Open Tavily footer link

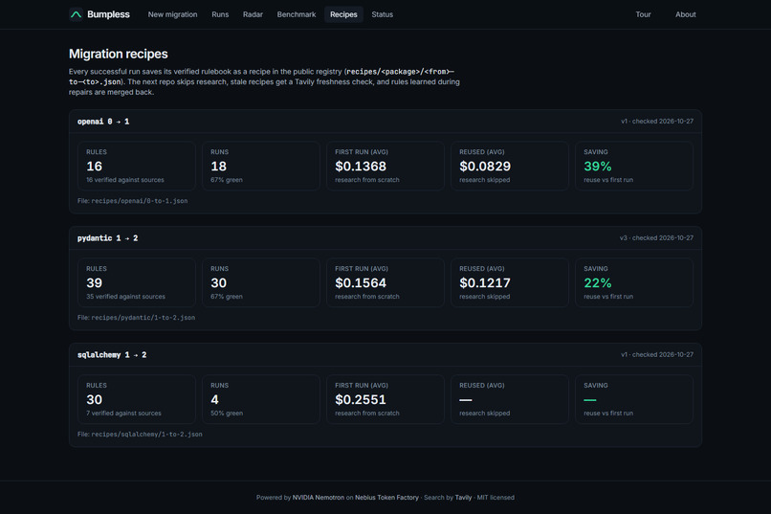pyautogui.click(x=463, y=498)
